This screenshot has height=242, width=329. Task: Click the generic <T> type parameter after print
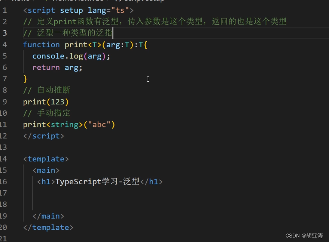point(95,45)
